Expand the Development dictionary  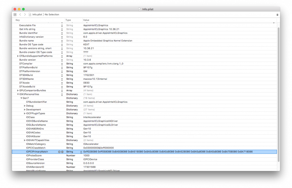coord(25,110)
